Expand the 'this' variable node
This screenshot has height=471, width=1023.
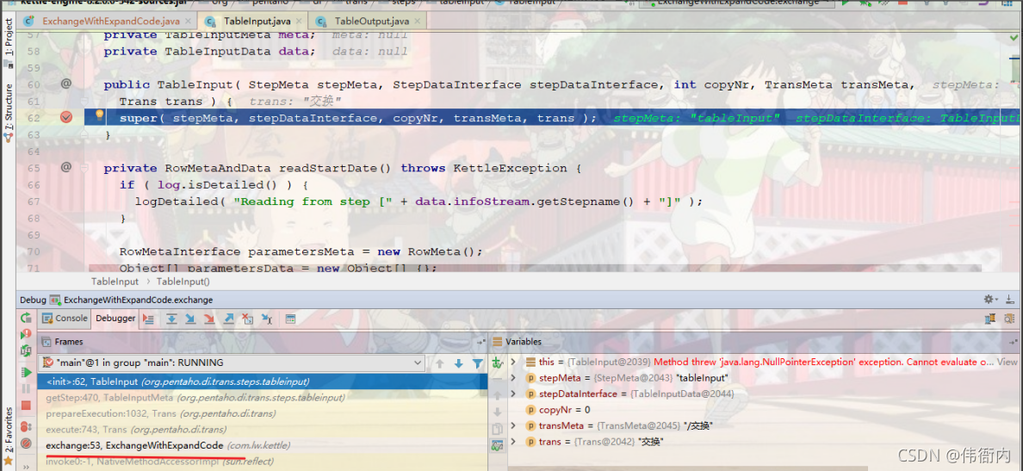coord(513,362)
